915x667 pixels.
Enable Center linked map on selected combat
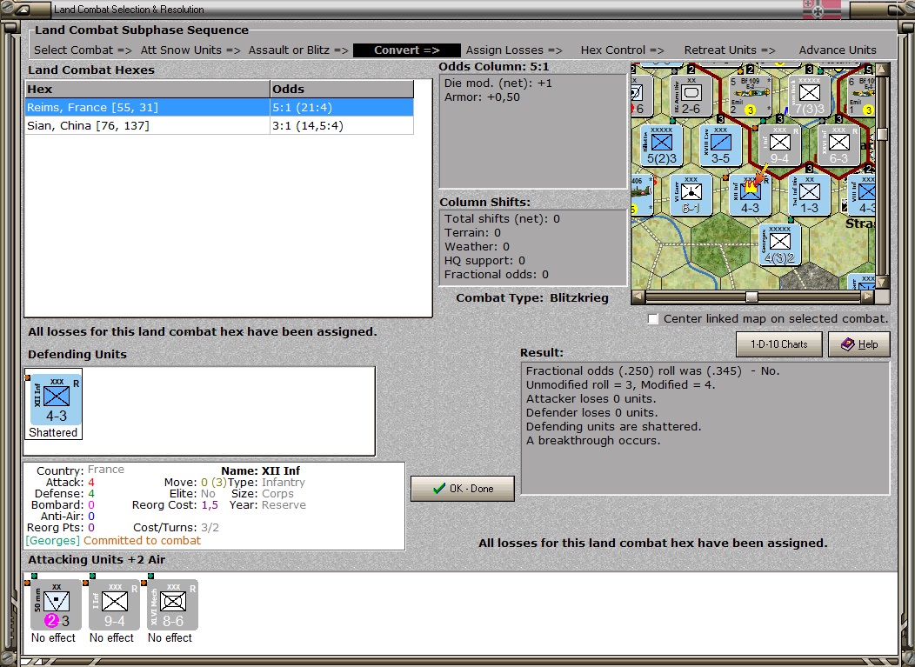(653, 318)
